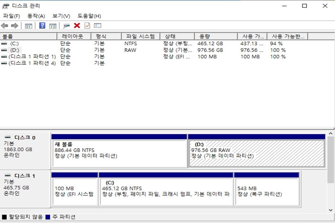Minimize the Disk Management window
The height and width of the screenshot is (223, 335).
(x=284, y=6)
